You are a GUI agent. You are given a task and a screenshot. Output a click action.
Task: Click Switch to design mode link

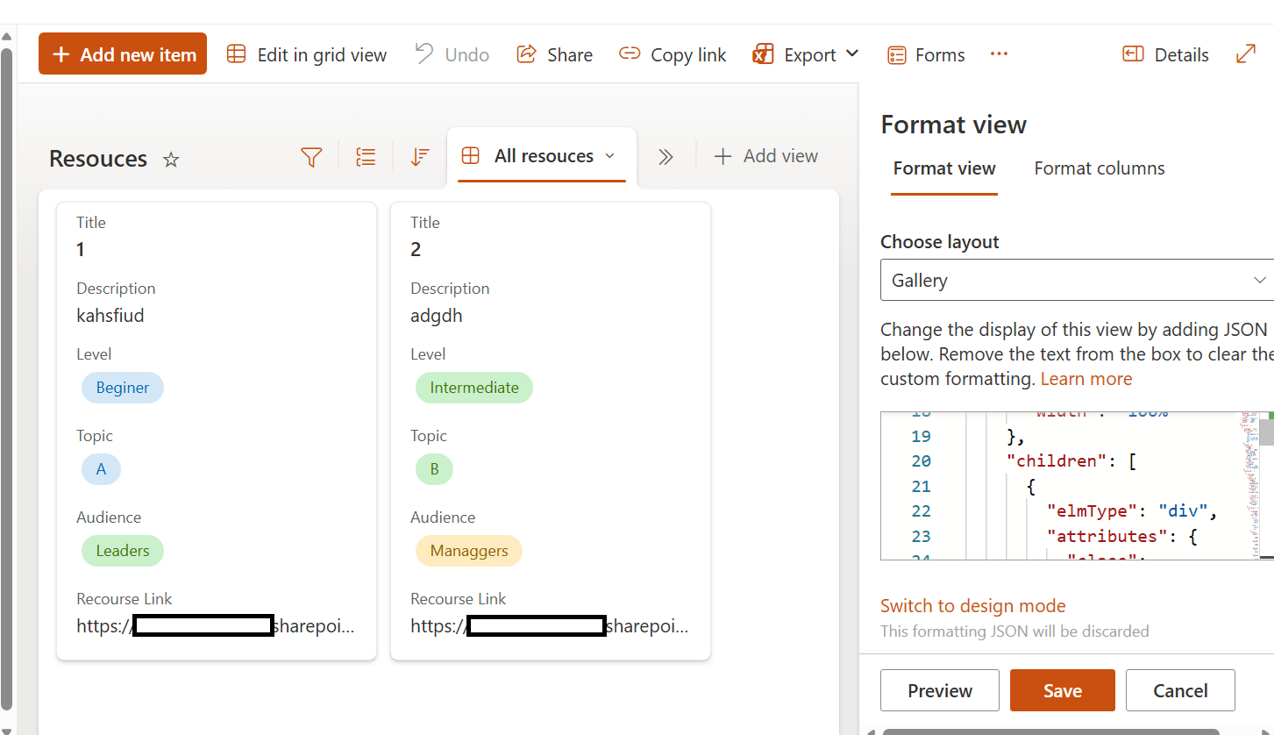point(973,606)
